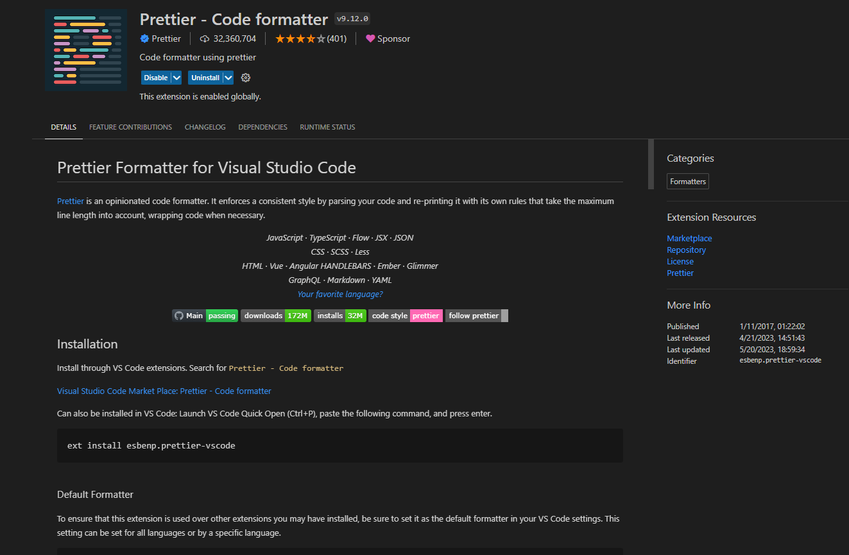Click the code style prettier badge
The height and width of the screenshot is (555, 849).
[x=406, y=316]
